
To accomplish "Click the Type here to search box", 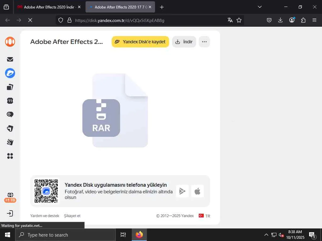I will (x=65, y=235).
